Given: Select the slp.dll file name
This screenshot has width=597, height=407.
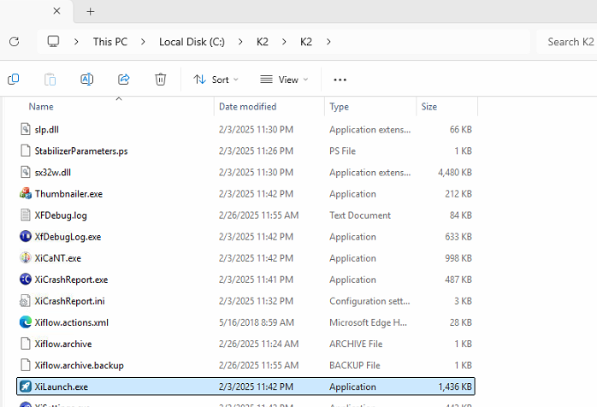Looking at the screenshot, I should [x=46, y=129].
